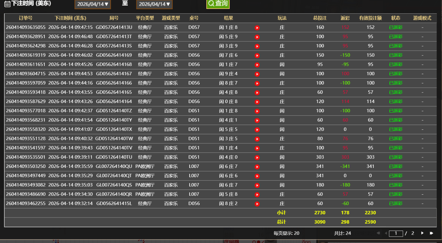This screenshot has height=243, width=442.
Task: Jump to the last page arrow
Action: [432, 233]
